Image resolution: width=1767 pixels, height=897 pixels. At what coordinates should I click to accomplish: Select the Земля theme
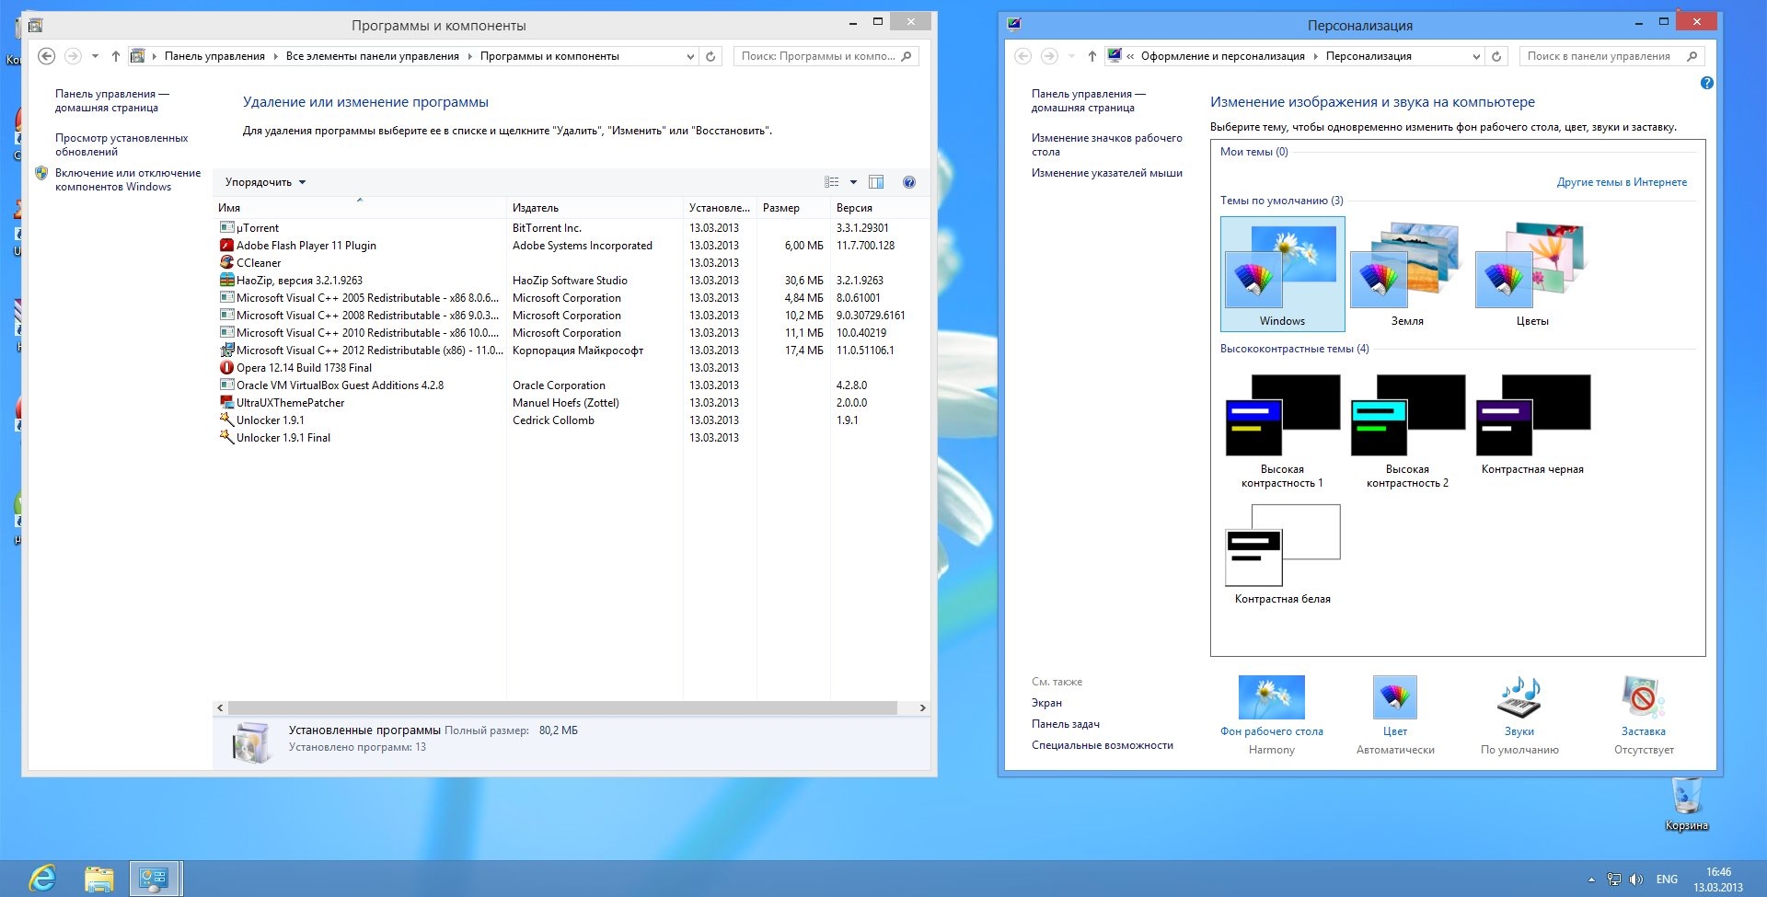[1407, 274]
